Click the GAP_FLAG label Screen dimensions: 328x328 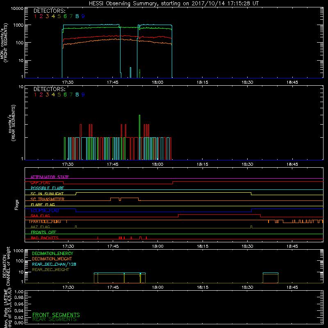(40, 182)
